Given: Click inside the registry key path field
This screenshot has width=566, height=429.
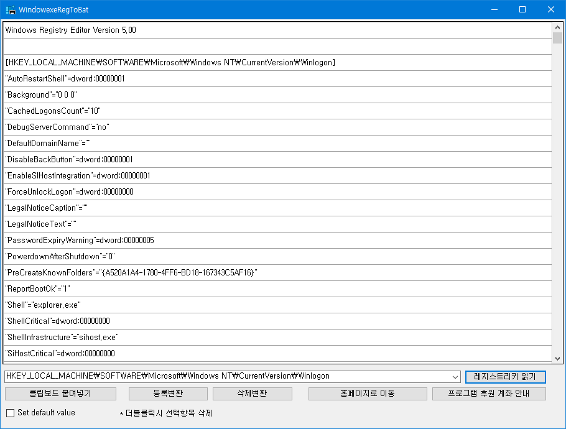Looking at the screenshot, I should tap(228, 377).
